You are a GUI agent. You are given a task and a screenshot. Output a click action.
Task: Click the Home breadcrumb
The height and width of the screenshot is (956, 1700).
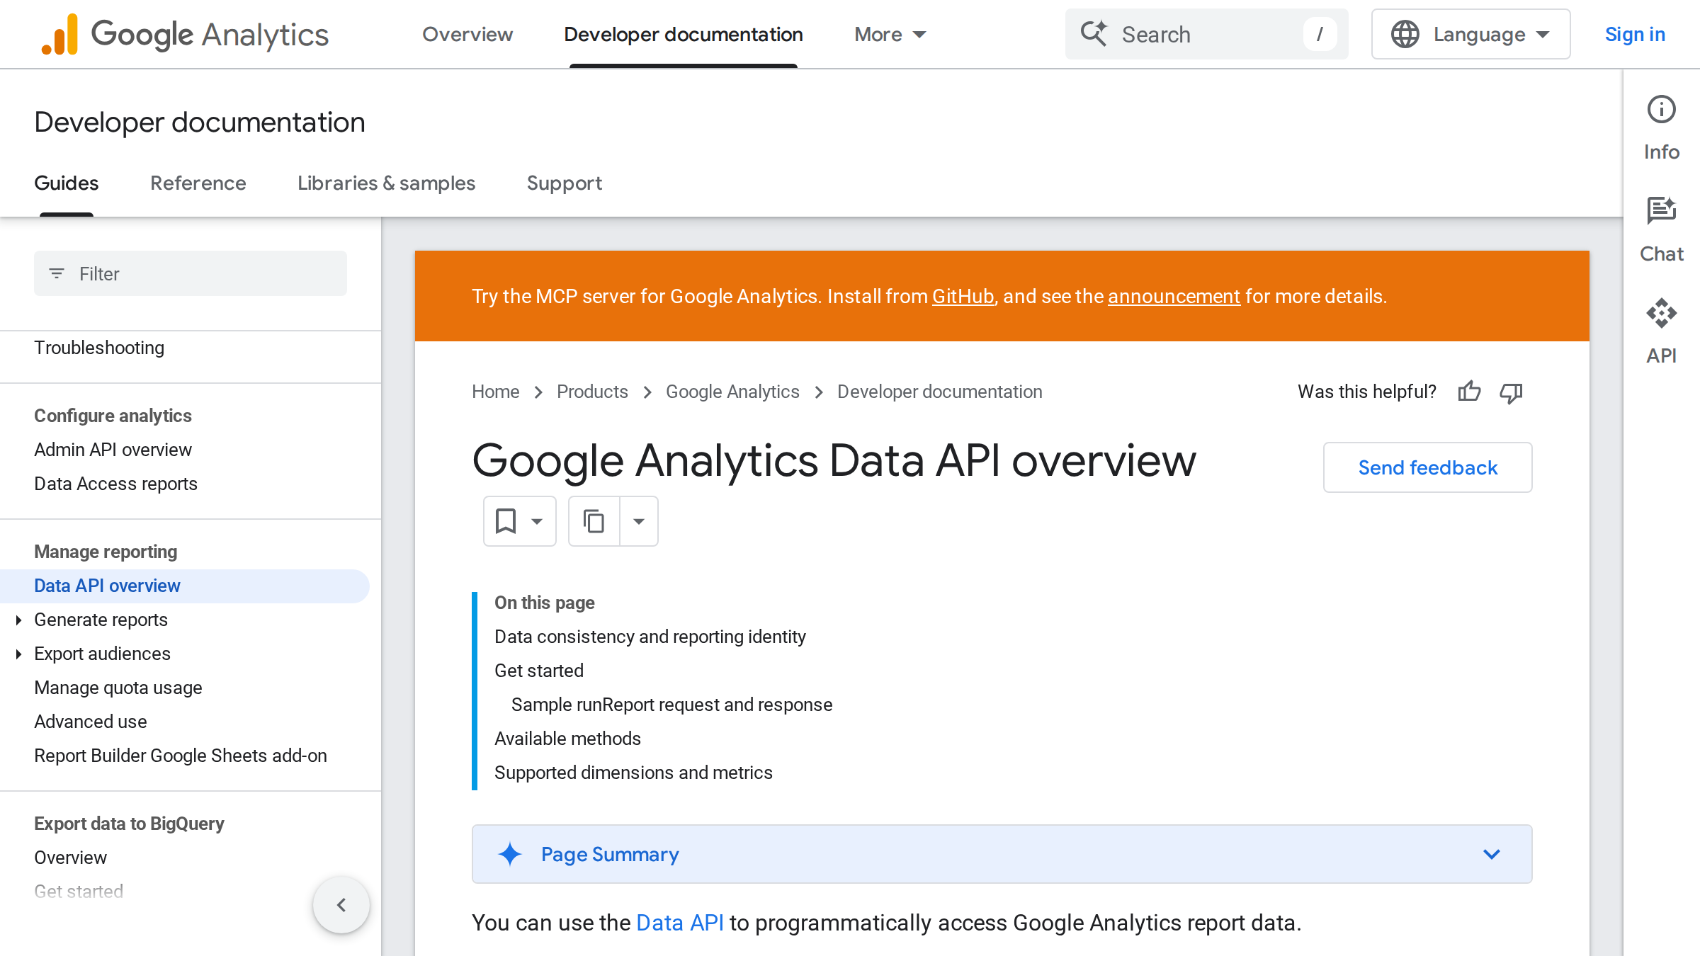(x=496, y=392)
